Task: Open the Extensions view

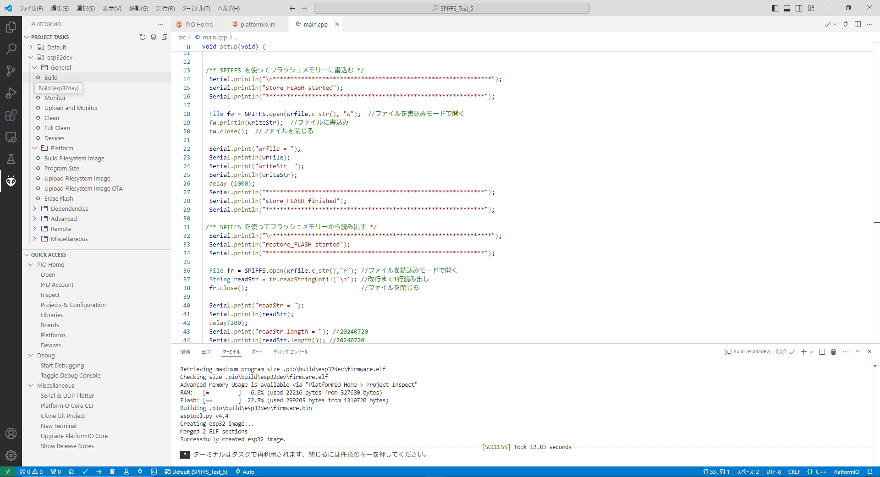Action: 11,115
